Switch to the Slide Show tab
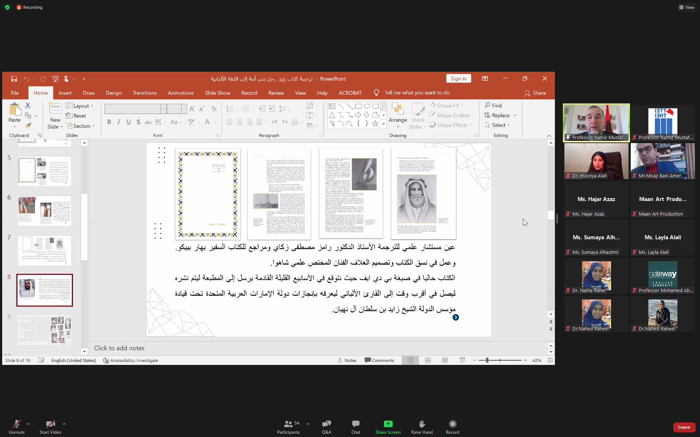Screen dimensions: 700x437 coord(217,93)
